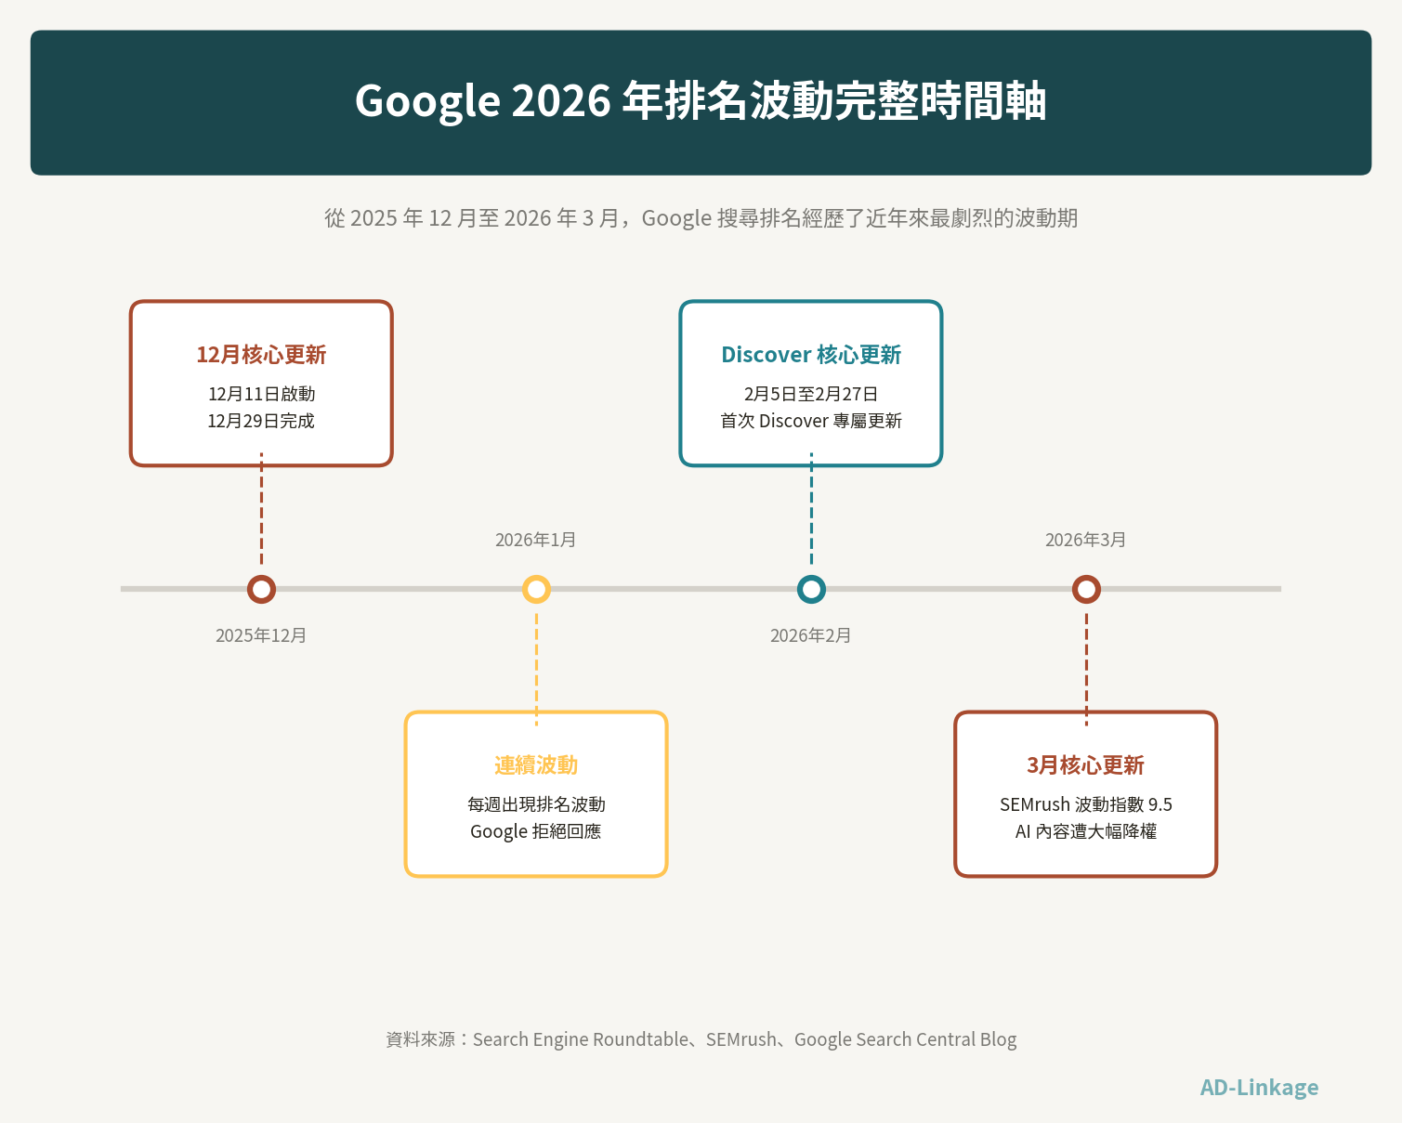
Task: Open the 連續波動 card
Action: (536, 794)
